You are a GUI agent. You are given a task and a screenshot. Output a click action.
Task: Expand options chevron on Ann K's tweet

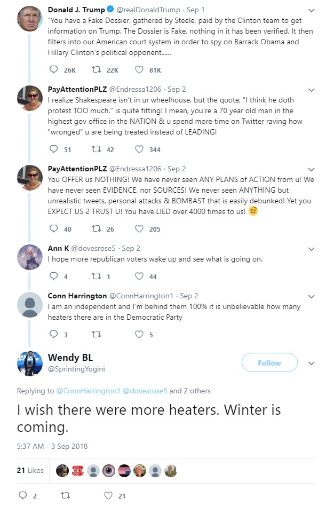point(312,248)
